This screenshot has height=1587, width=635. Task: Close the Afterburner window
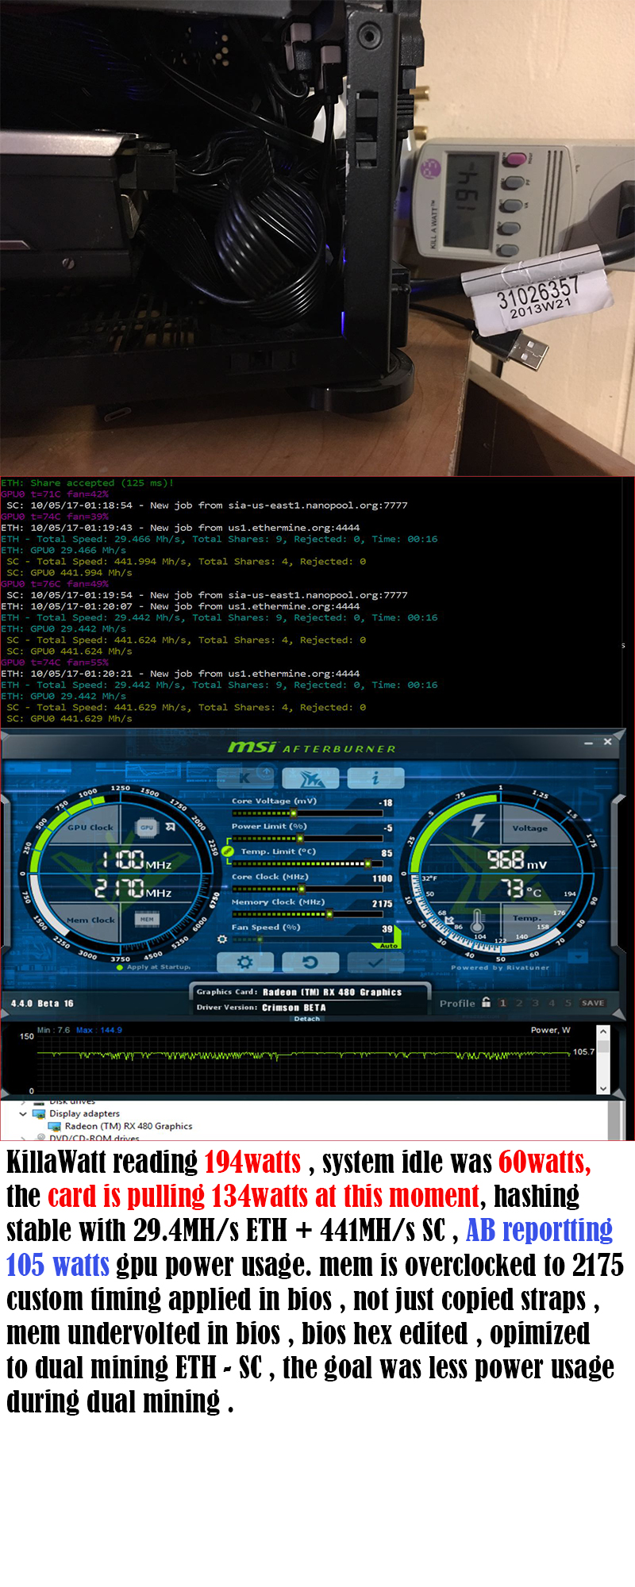(x=607, y=742)
